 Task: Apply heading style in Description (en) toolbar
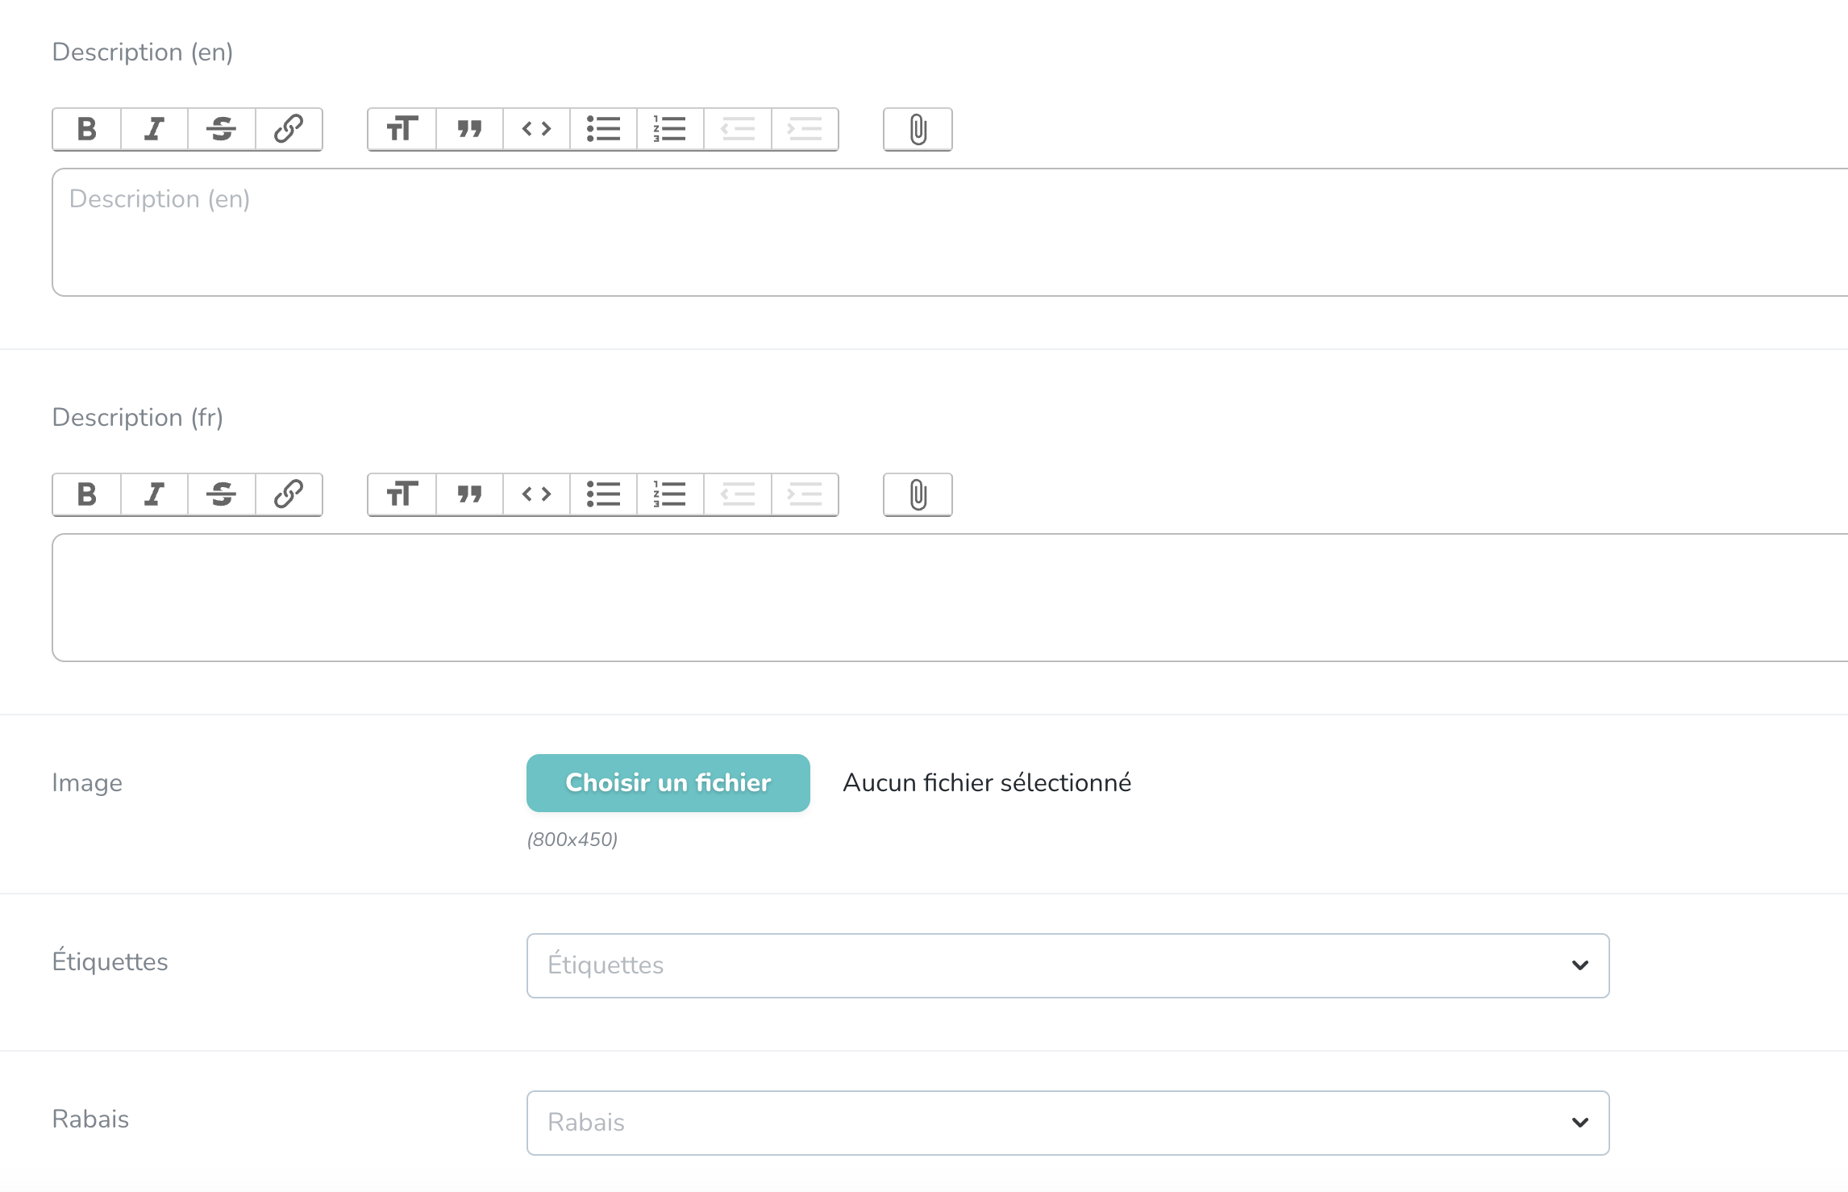402,129
